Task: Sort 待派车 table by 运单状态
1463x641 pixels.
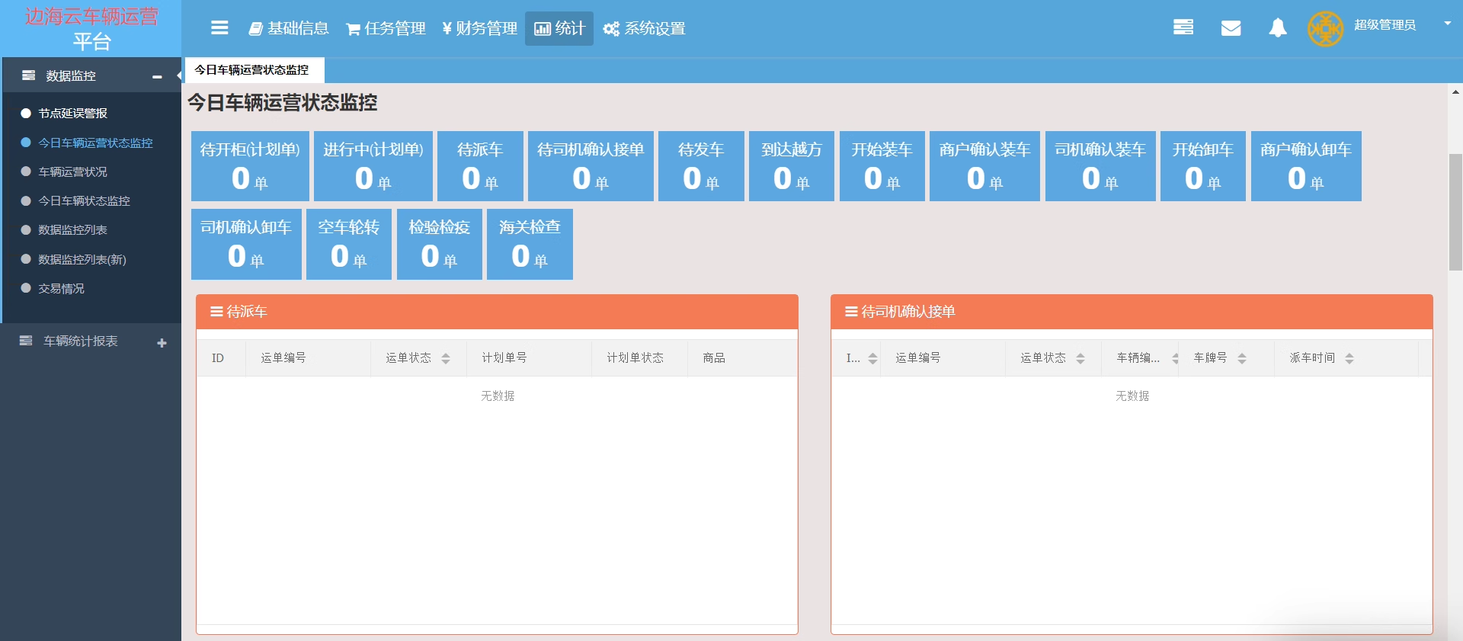Action: coord(446,358)
